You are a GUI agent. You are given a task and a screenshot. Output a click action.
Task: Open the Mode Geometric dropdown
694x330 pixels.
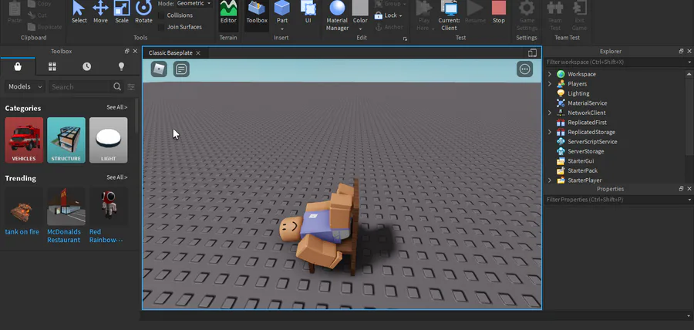[194, 4]
